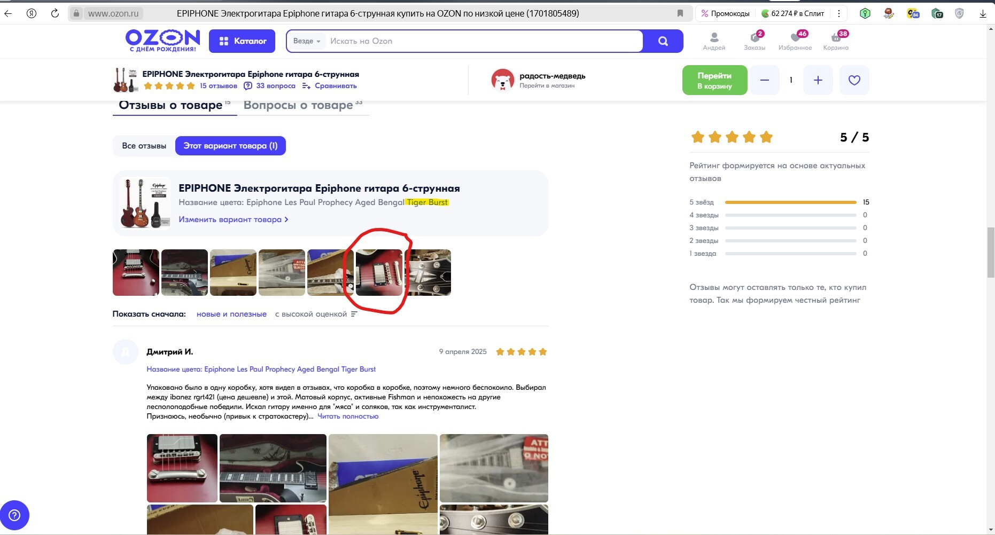Filter reviews by the '5 звёзд' bar
The width and height of the screenshot is (995, 535).
[x=779, y=202]
